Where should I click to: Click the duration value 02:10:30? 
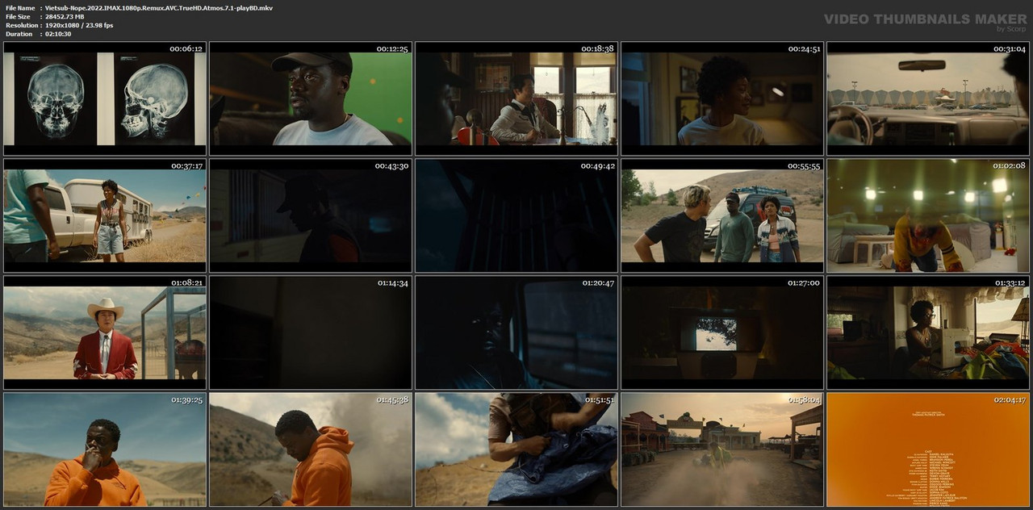pyautogui.click(x=58, y=34)
